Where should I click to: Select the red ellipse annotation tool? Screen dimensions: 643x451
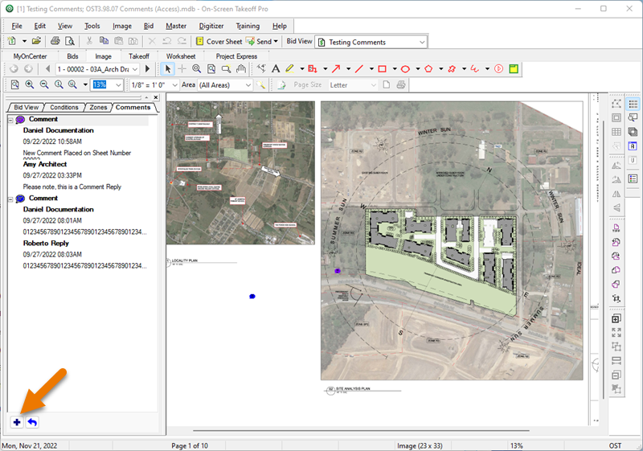(x=405, y=69)
